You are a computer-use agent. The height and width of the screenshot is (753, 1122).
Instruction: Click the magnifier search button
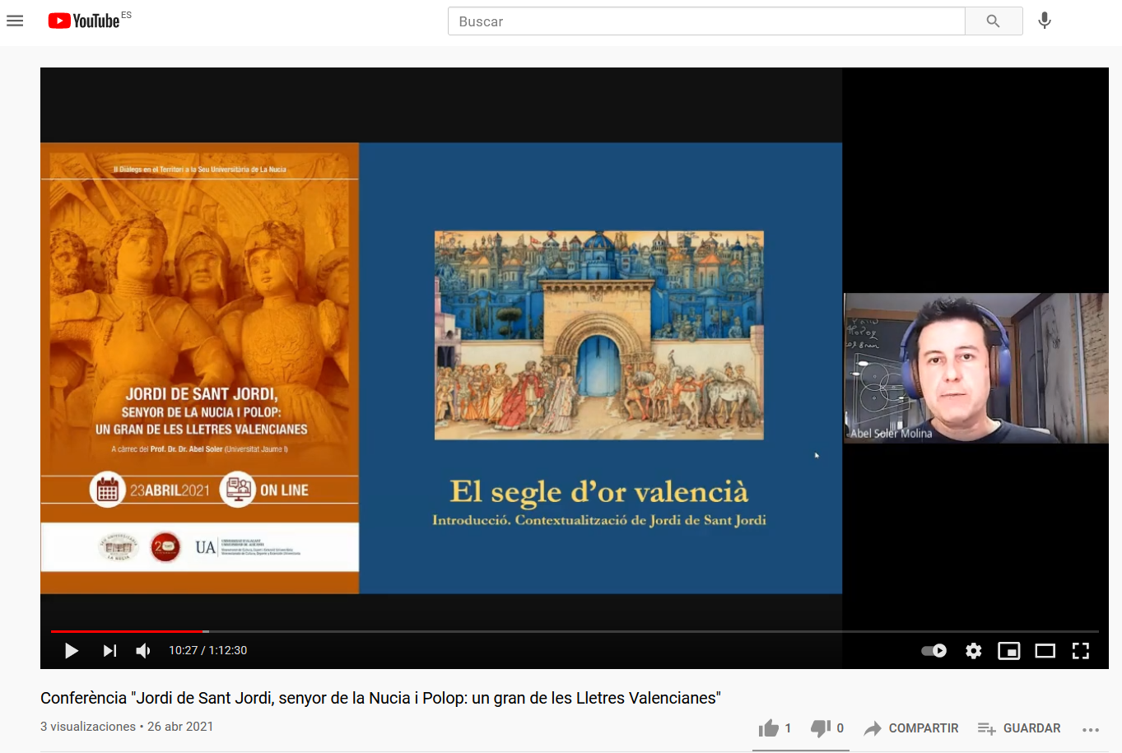pos(994,21)
